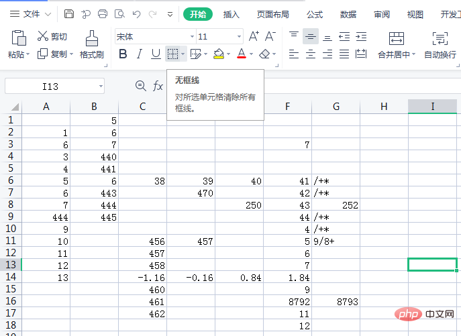461x336 pixels.
Task: Open the 插入 (Insert) tab
Action: click(231, 14)
